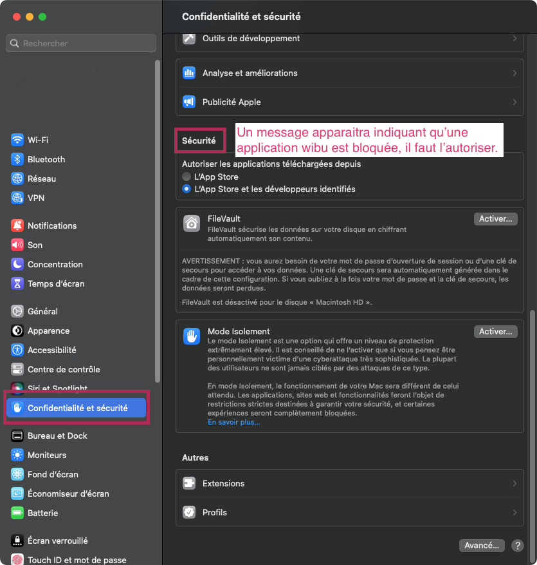
Task: Click the Mode Isolement hand icon
Action: (192, 336)
